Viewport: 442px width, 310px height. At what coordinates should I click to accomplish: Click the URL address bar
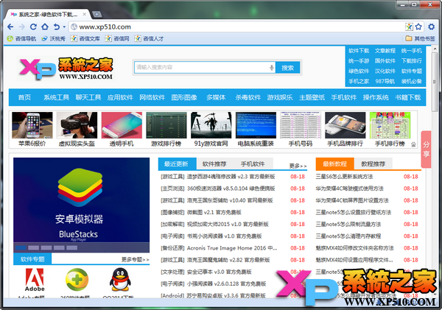236,27
